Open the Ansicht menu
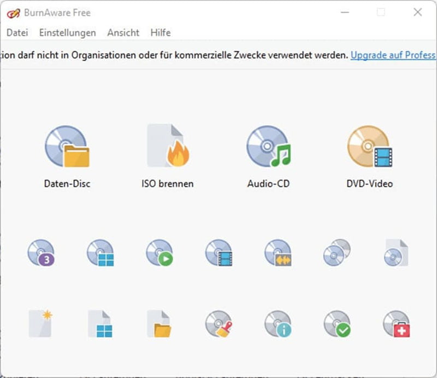The image size is (437, 378). point(123,33)
